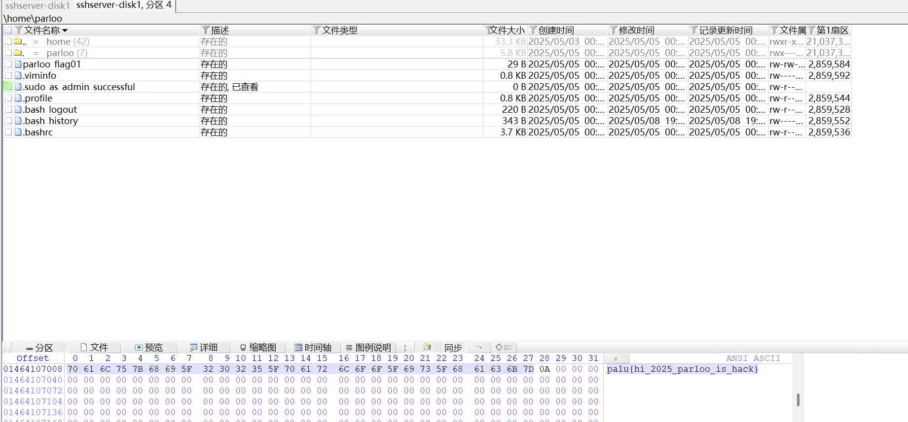Click the explore folder search icon beside 同步
The image size is (908, 422).
pos(427,347)
